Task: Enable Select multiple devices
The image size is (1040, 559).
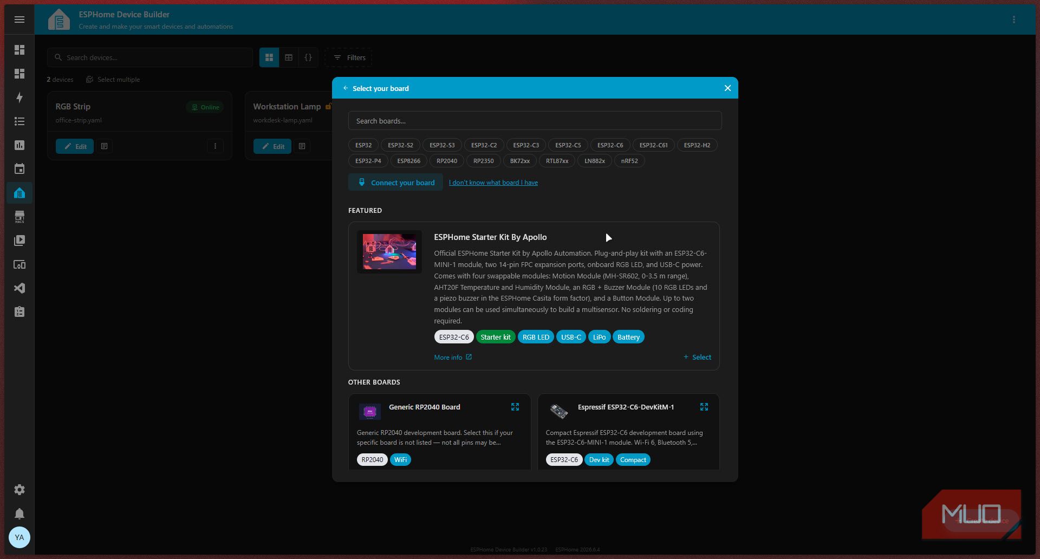Action: [x=113, y=80]
